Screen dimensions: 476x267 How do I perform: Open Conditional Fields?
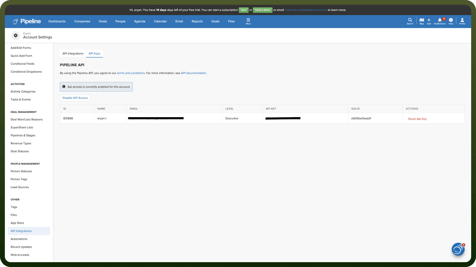(x=22, y=64)
